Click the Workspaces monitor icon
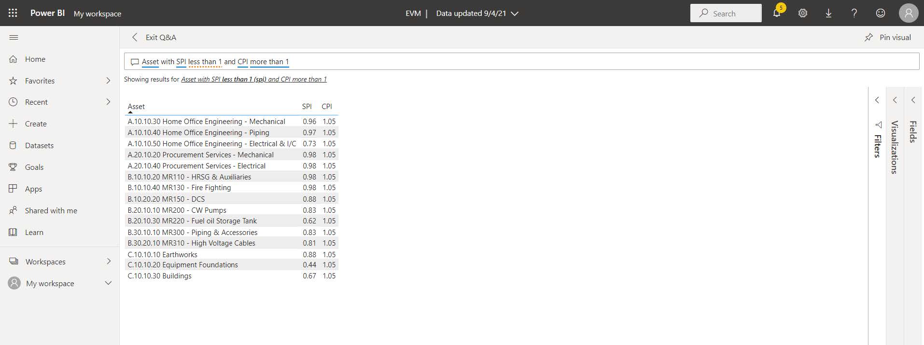Image resolution: width=924 pixels, height=345 pixels. 13,262
